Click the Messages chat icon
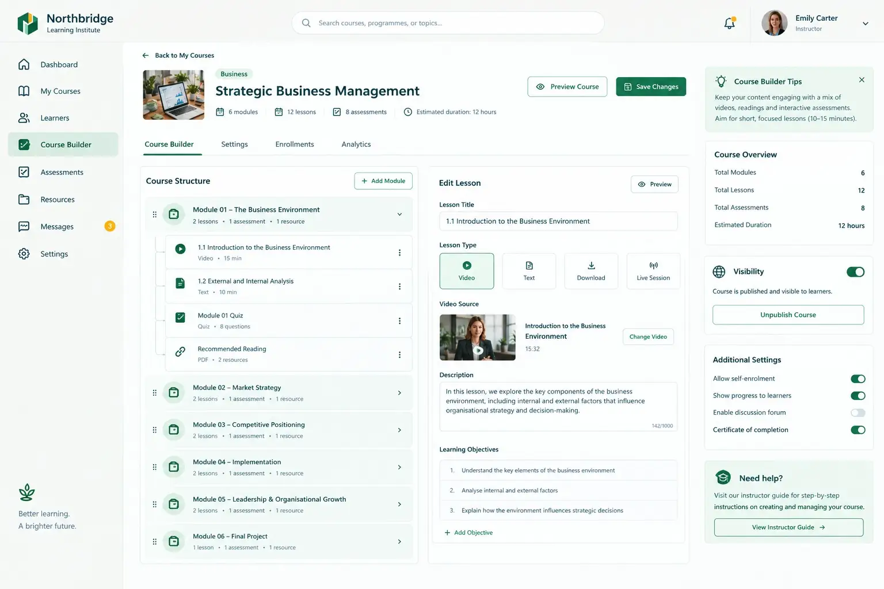Image resolution: width=884 pixels, height=589 pixels. tap(24, 227)
